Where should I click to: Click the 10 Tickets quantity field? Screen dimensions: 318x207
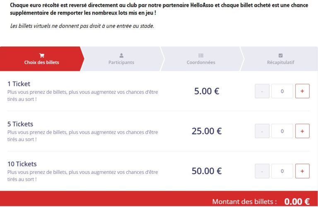[282, 171]
